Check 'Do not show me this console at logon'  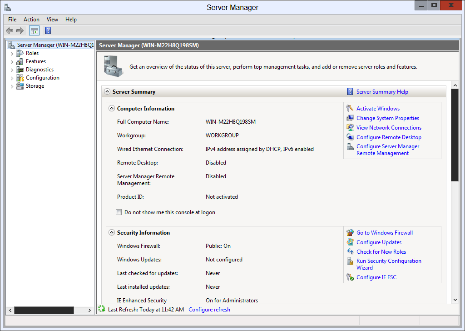[x=119, y=212]
